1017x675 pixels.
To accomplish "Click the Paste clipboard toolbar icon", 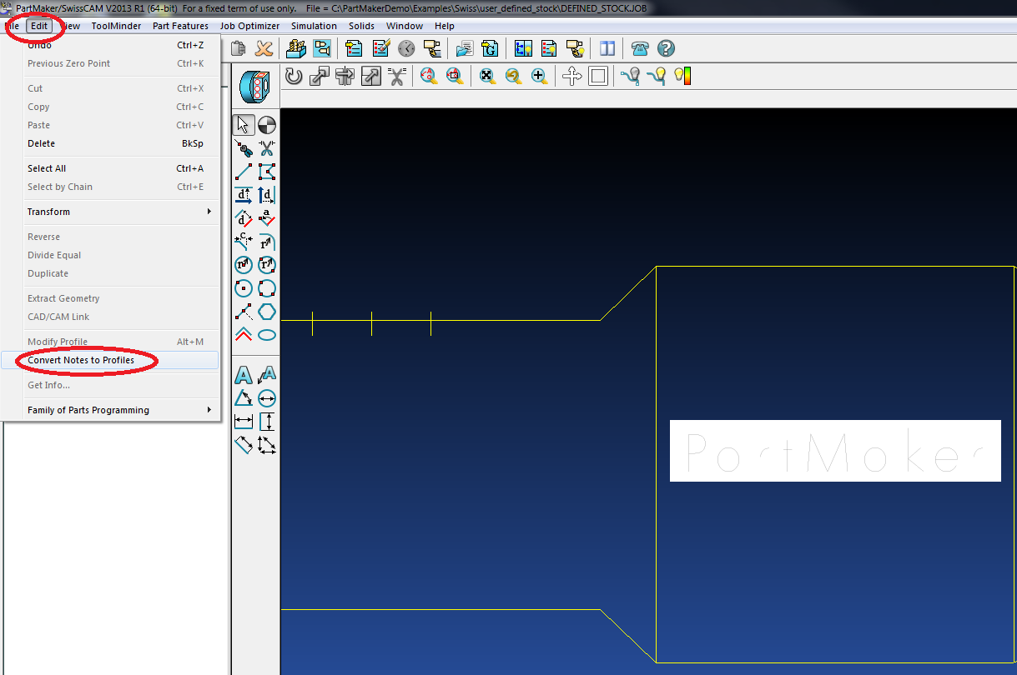I will coord(238,48).
